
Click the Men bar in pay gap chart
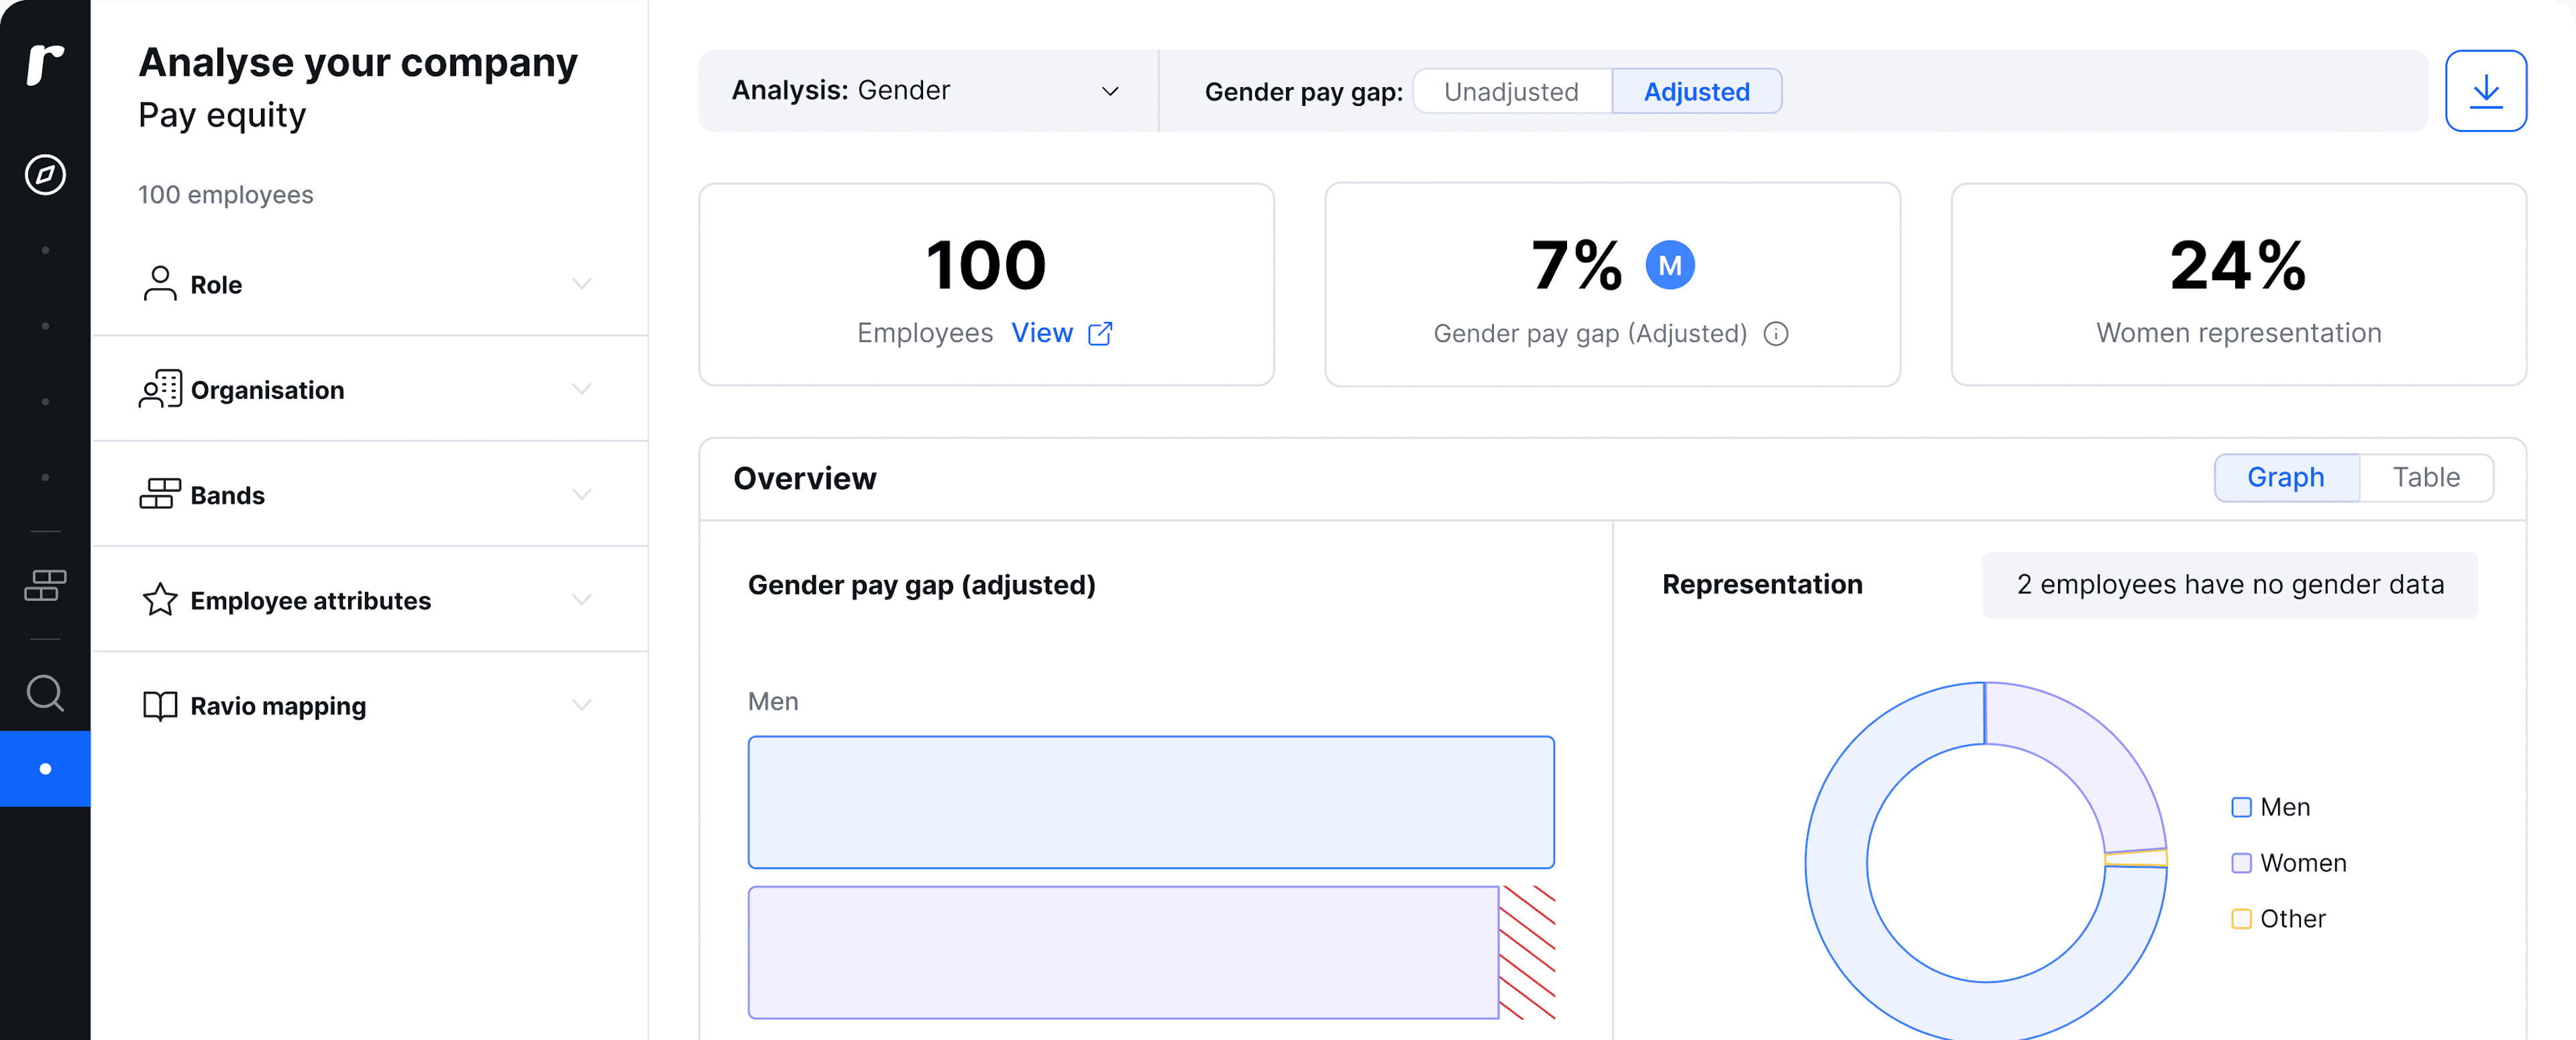click(x=1150, y=802)
